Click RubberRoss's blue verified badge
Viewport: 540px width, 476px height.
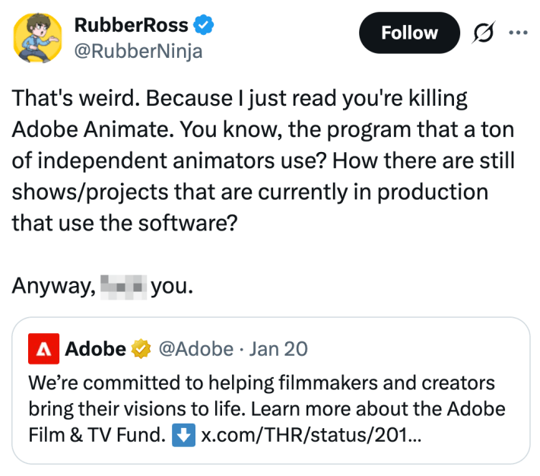click(204, 25)
